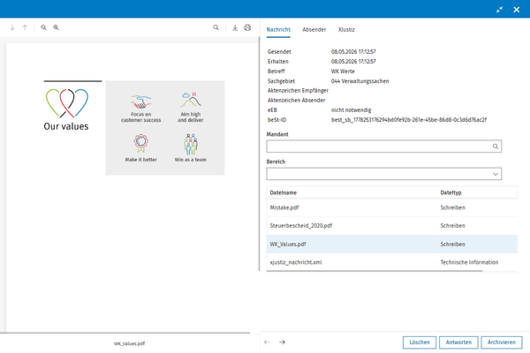Zoom in on the PDF preview

pyautogui.click(x=57, y=27)
